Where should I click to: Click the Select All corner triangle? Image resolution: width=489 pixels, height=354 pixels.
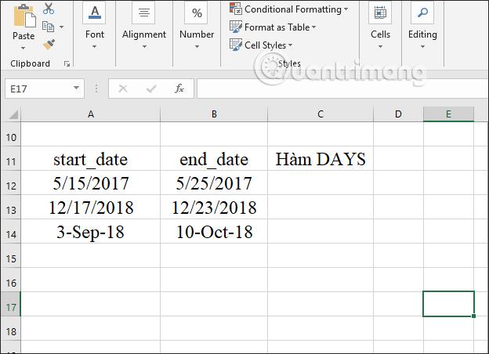pyautogui.click(x=13, y=115)
